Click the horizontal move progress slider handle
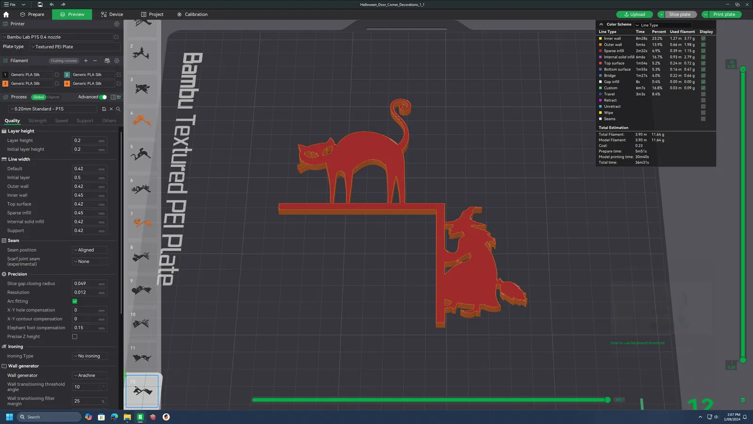 (x=608, y=400)
